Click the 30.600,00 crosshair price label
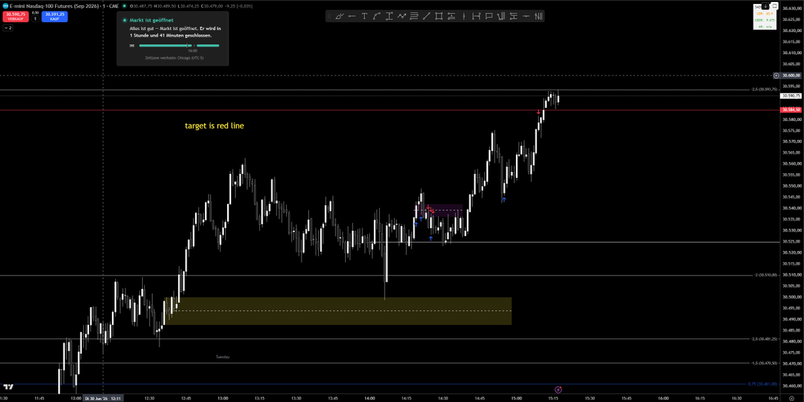 791,76
